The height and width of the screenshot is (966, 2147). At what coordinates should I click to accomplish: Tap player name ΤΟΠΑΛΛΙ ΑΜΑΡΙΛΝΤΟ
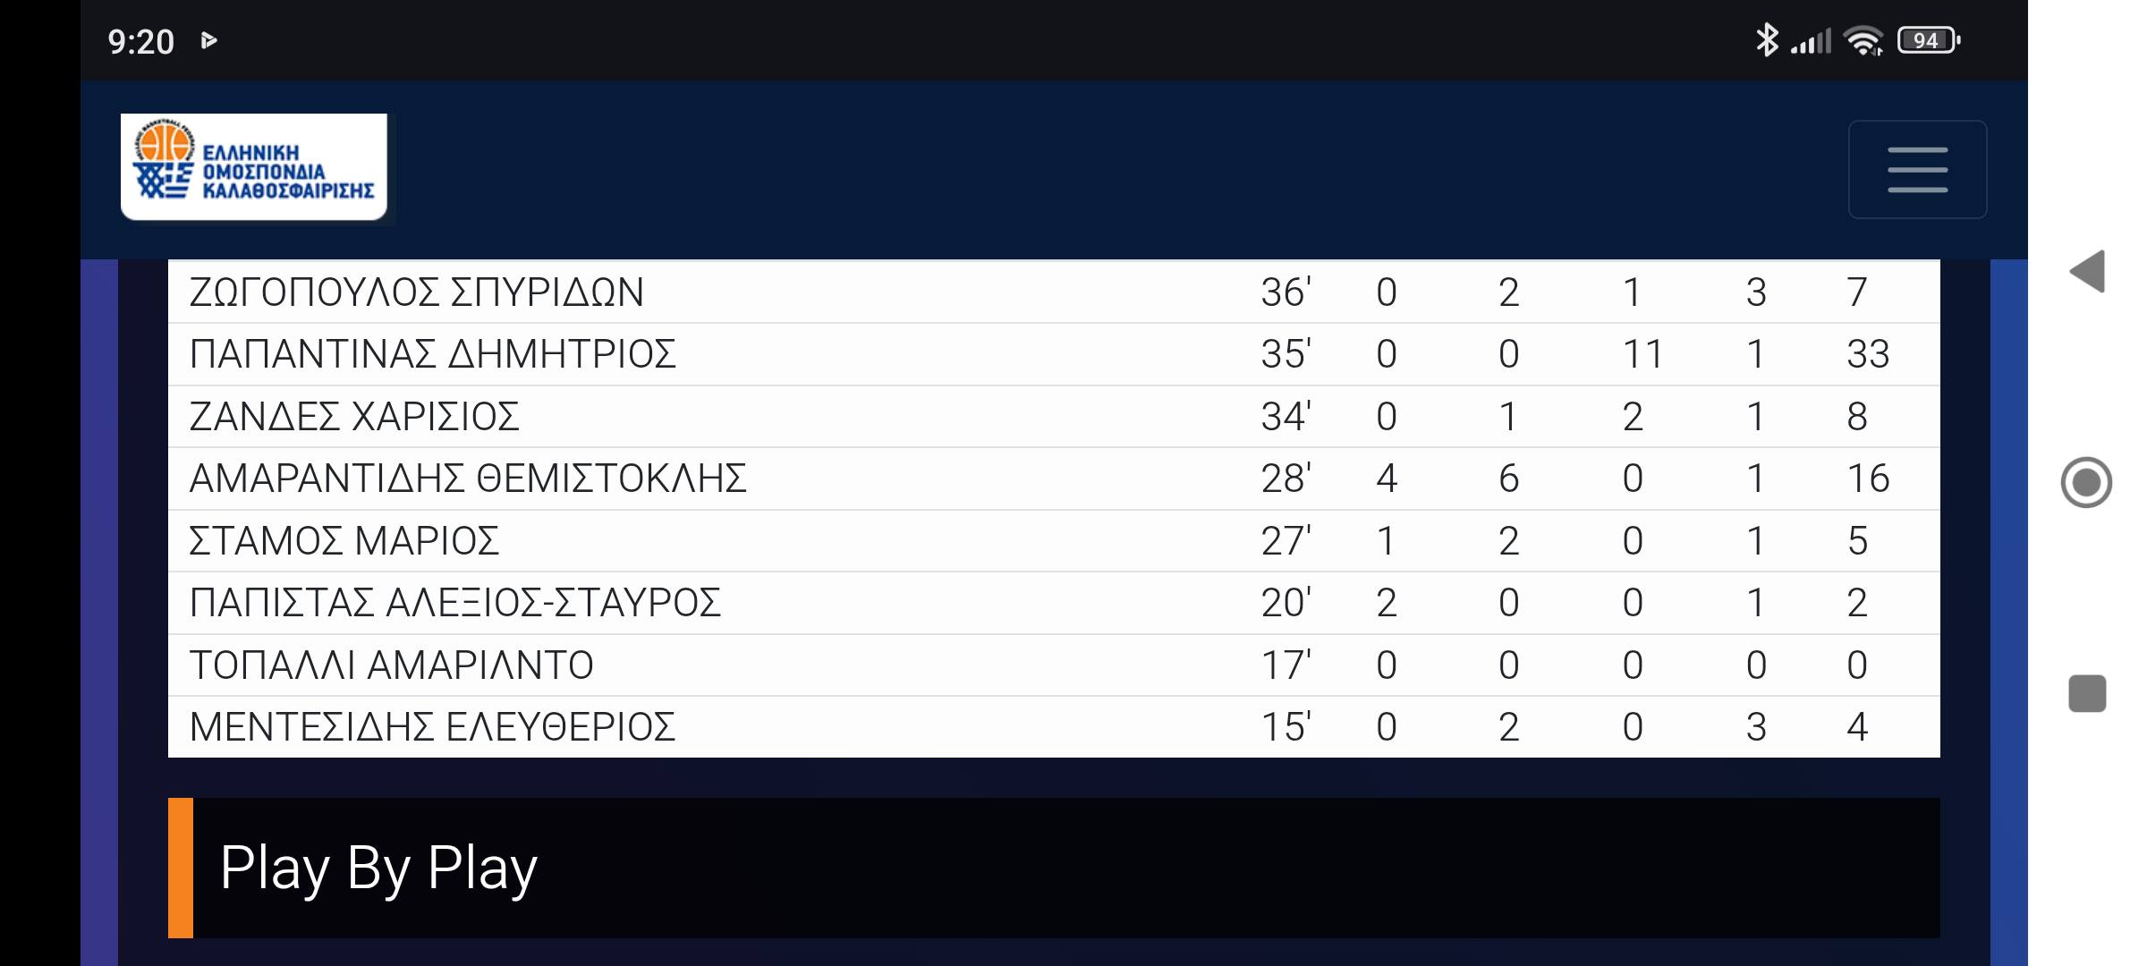click(x=391, y=665)
